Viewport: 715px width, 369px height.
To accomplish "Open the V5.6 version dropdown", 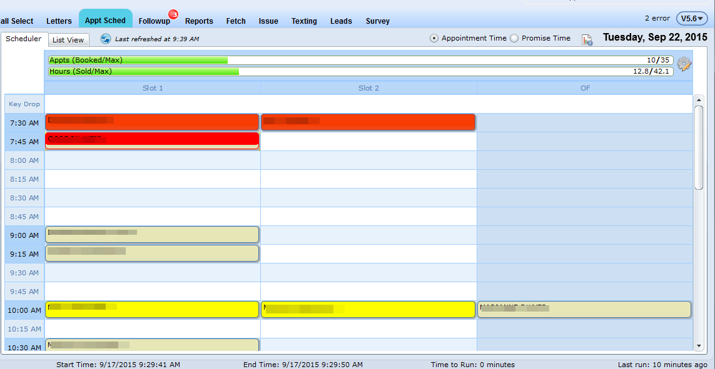I will point(692,19).
